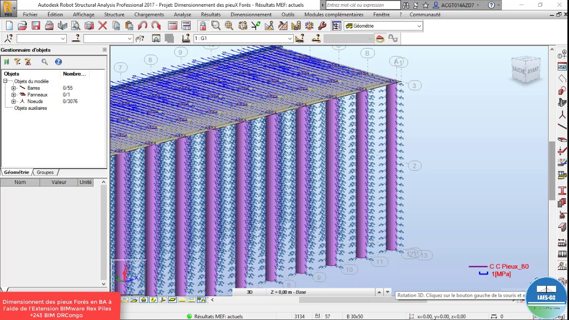Screen dimensions: 569x320
Task: Click the filter funnel icon in object manager
Action: pos(17,62)
